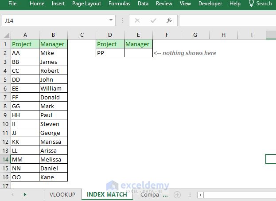Select row 1 header
276x201 pixels.
[x=5, y=44]
